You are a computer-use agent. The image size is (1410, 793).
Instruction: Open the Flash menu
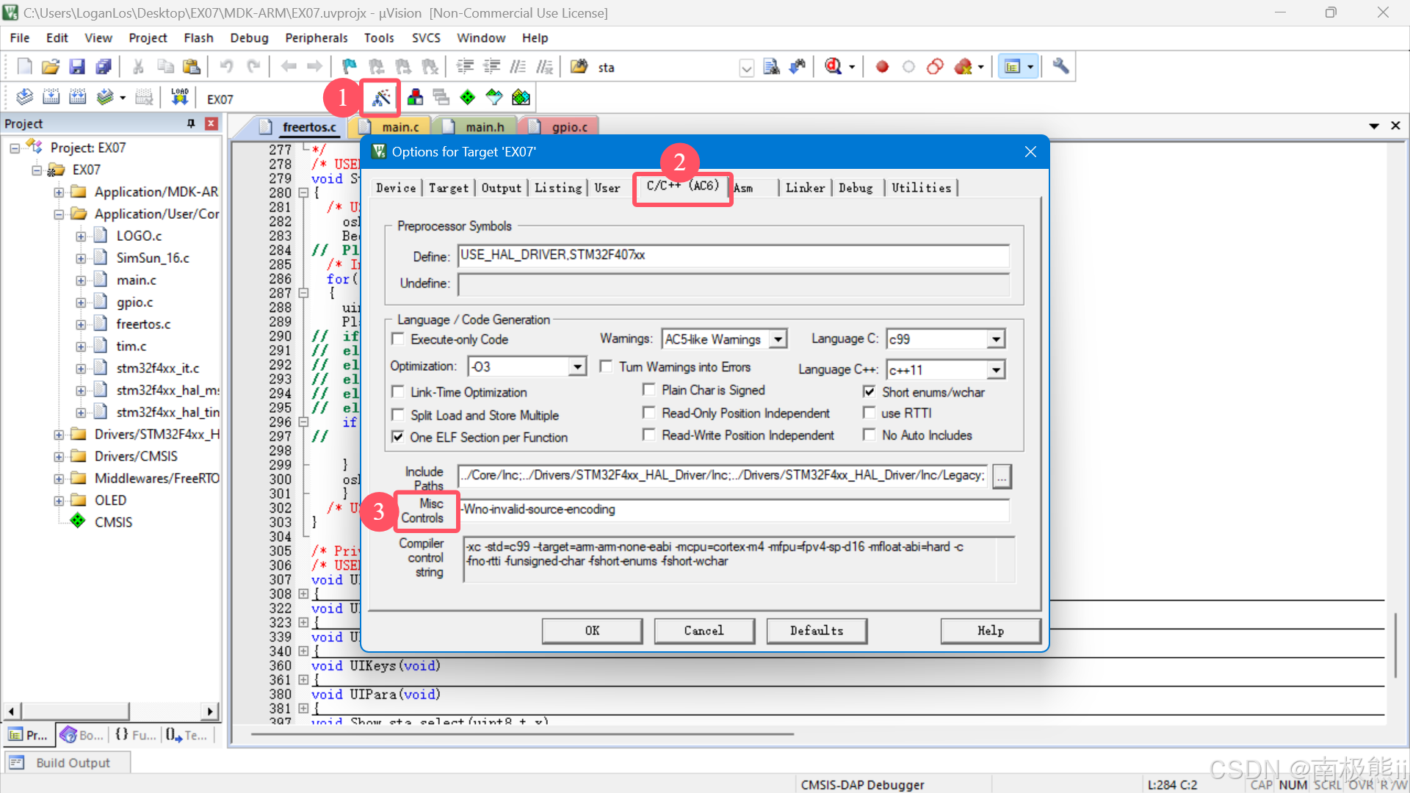tap(198, 38)
